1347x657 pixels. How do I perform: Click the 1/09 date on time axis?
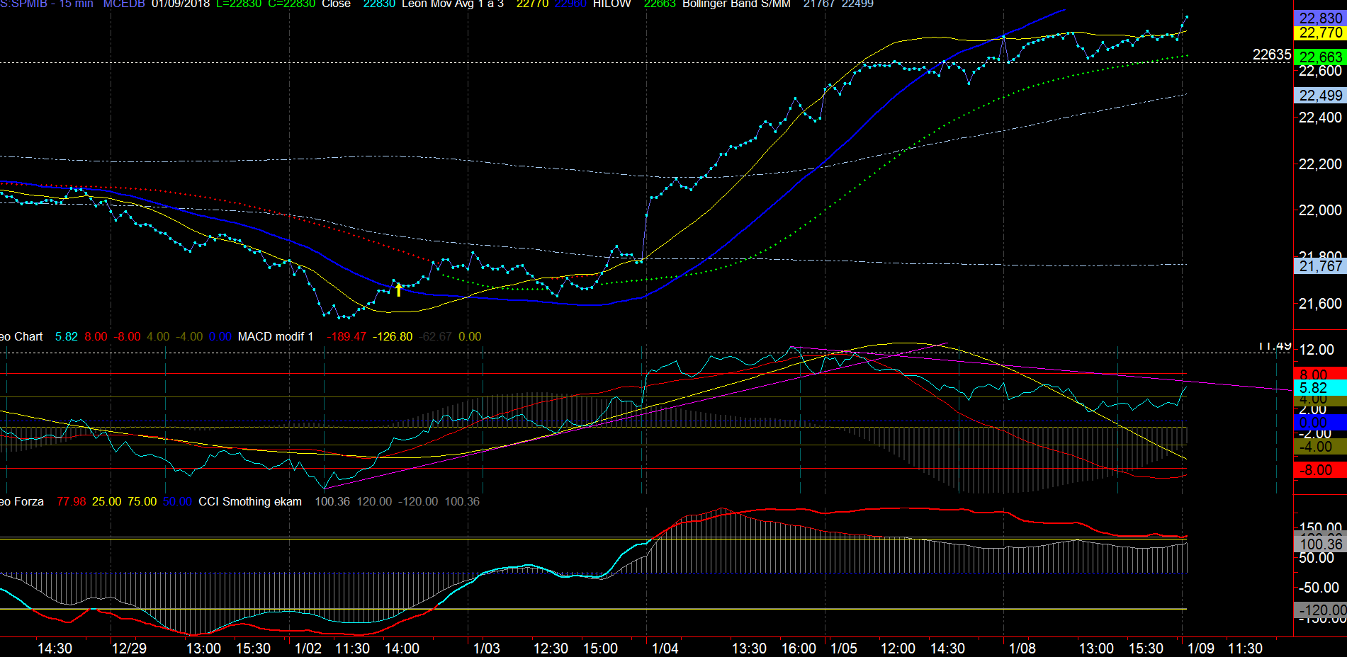click(1201, 649)
